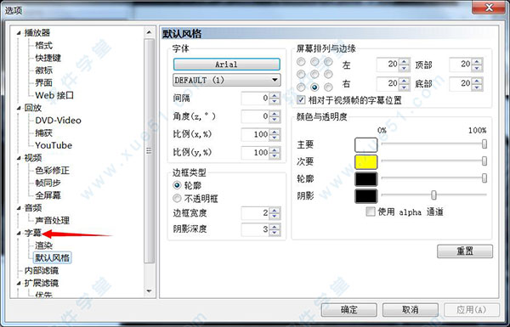Decrease the 比例(y,%) value

275,155
